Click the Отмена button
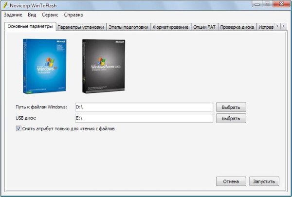 pos(231,181)
